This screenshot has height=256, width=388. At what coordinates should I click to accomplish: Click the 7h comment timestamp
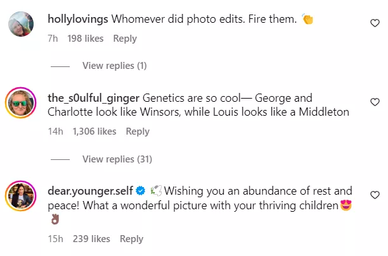[x=53, y=39]
